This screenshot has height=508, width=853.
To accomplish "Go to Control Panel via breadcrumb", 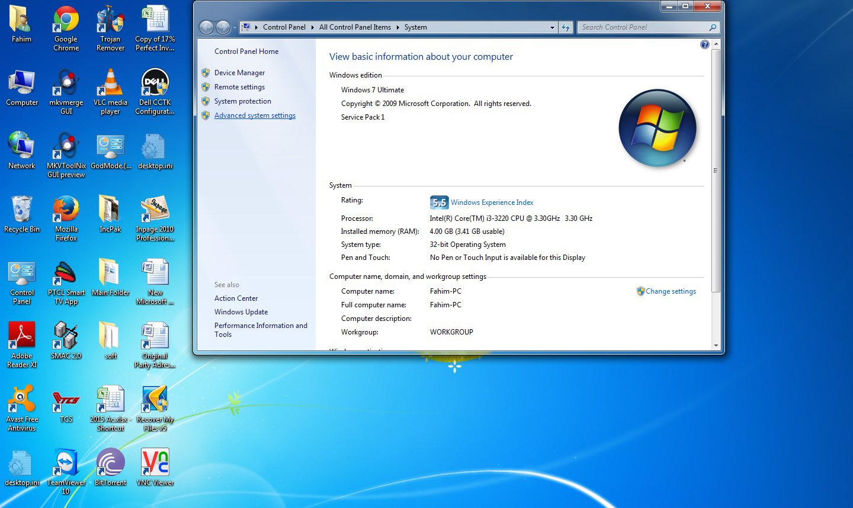I will point(284,27).
